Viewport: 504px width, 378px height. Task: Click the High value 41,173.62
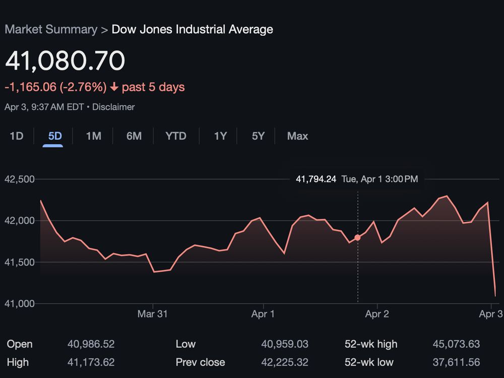point(91,362)
